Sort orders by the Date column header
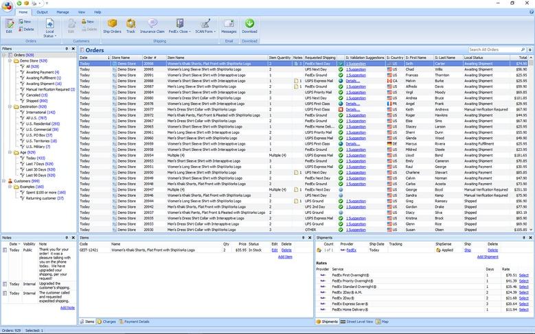Image resolution: width=535 pixels, height=334 pixels. (95, 58)
